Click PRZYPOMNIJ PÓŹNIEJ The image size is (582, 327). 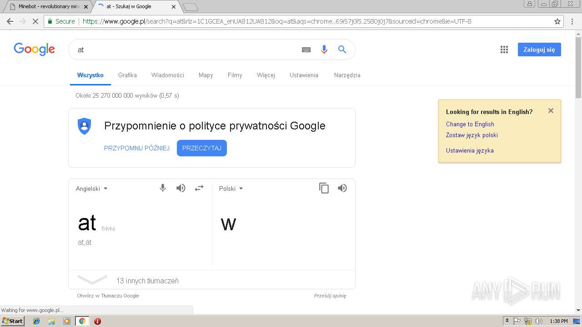point(137,148)
